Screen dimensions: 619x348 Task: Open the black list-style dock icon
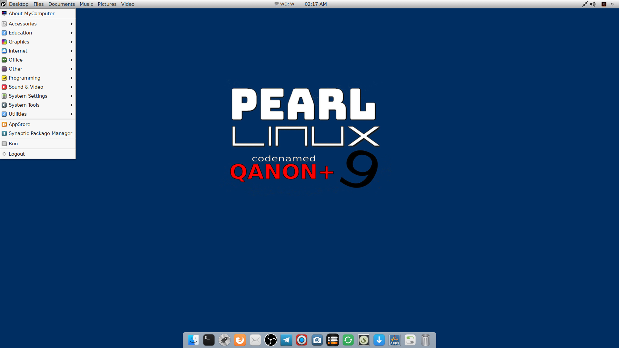tap(333, 340)
